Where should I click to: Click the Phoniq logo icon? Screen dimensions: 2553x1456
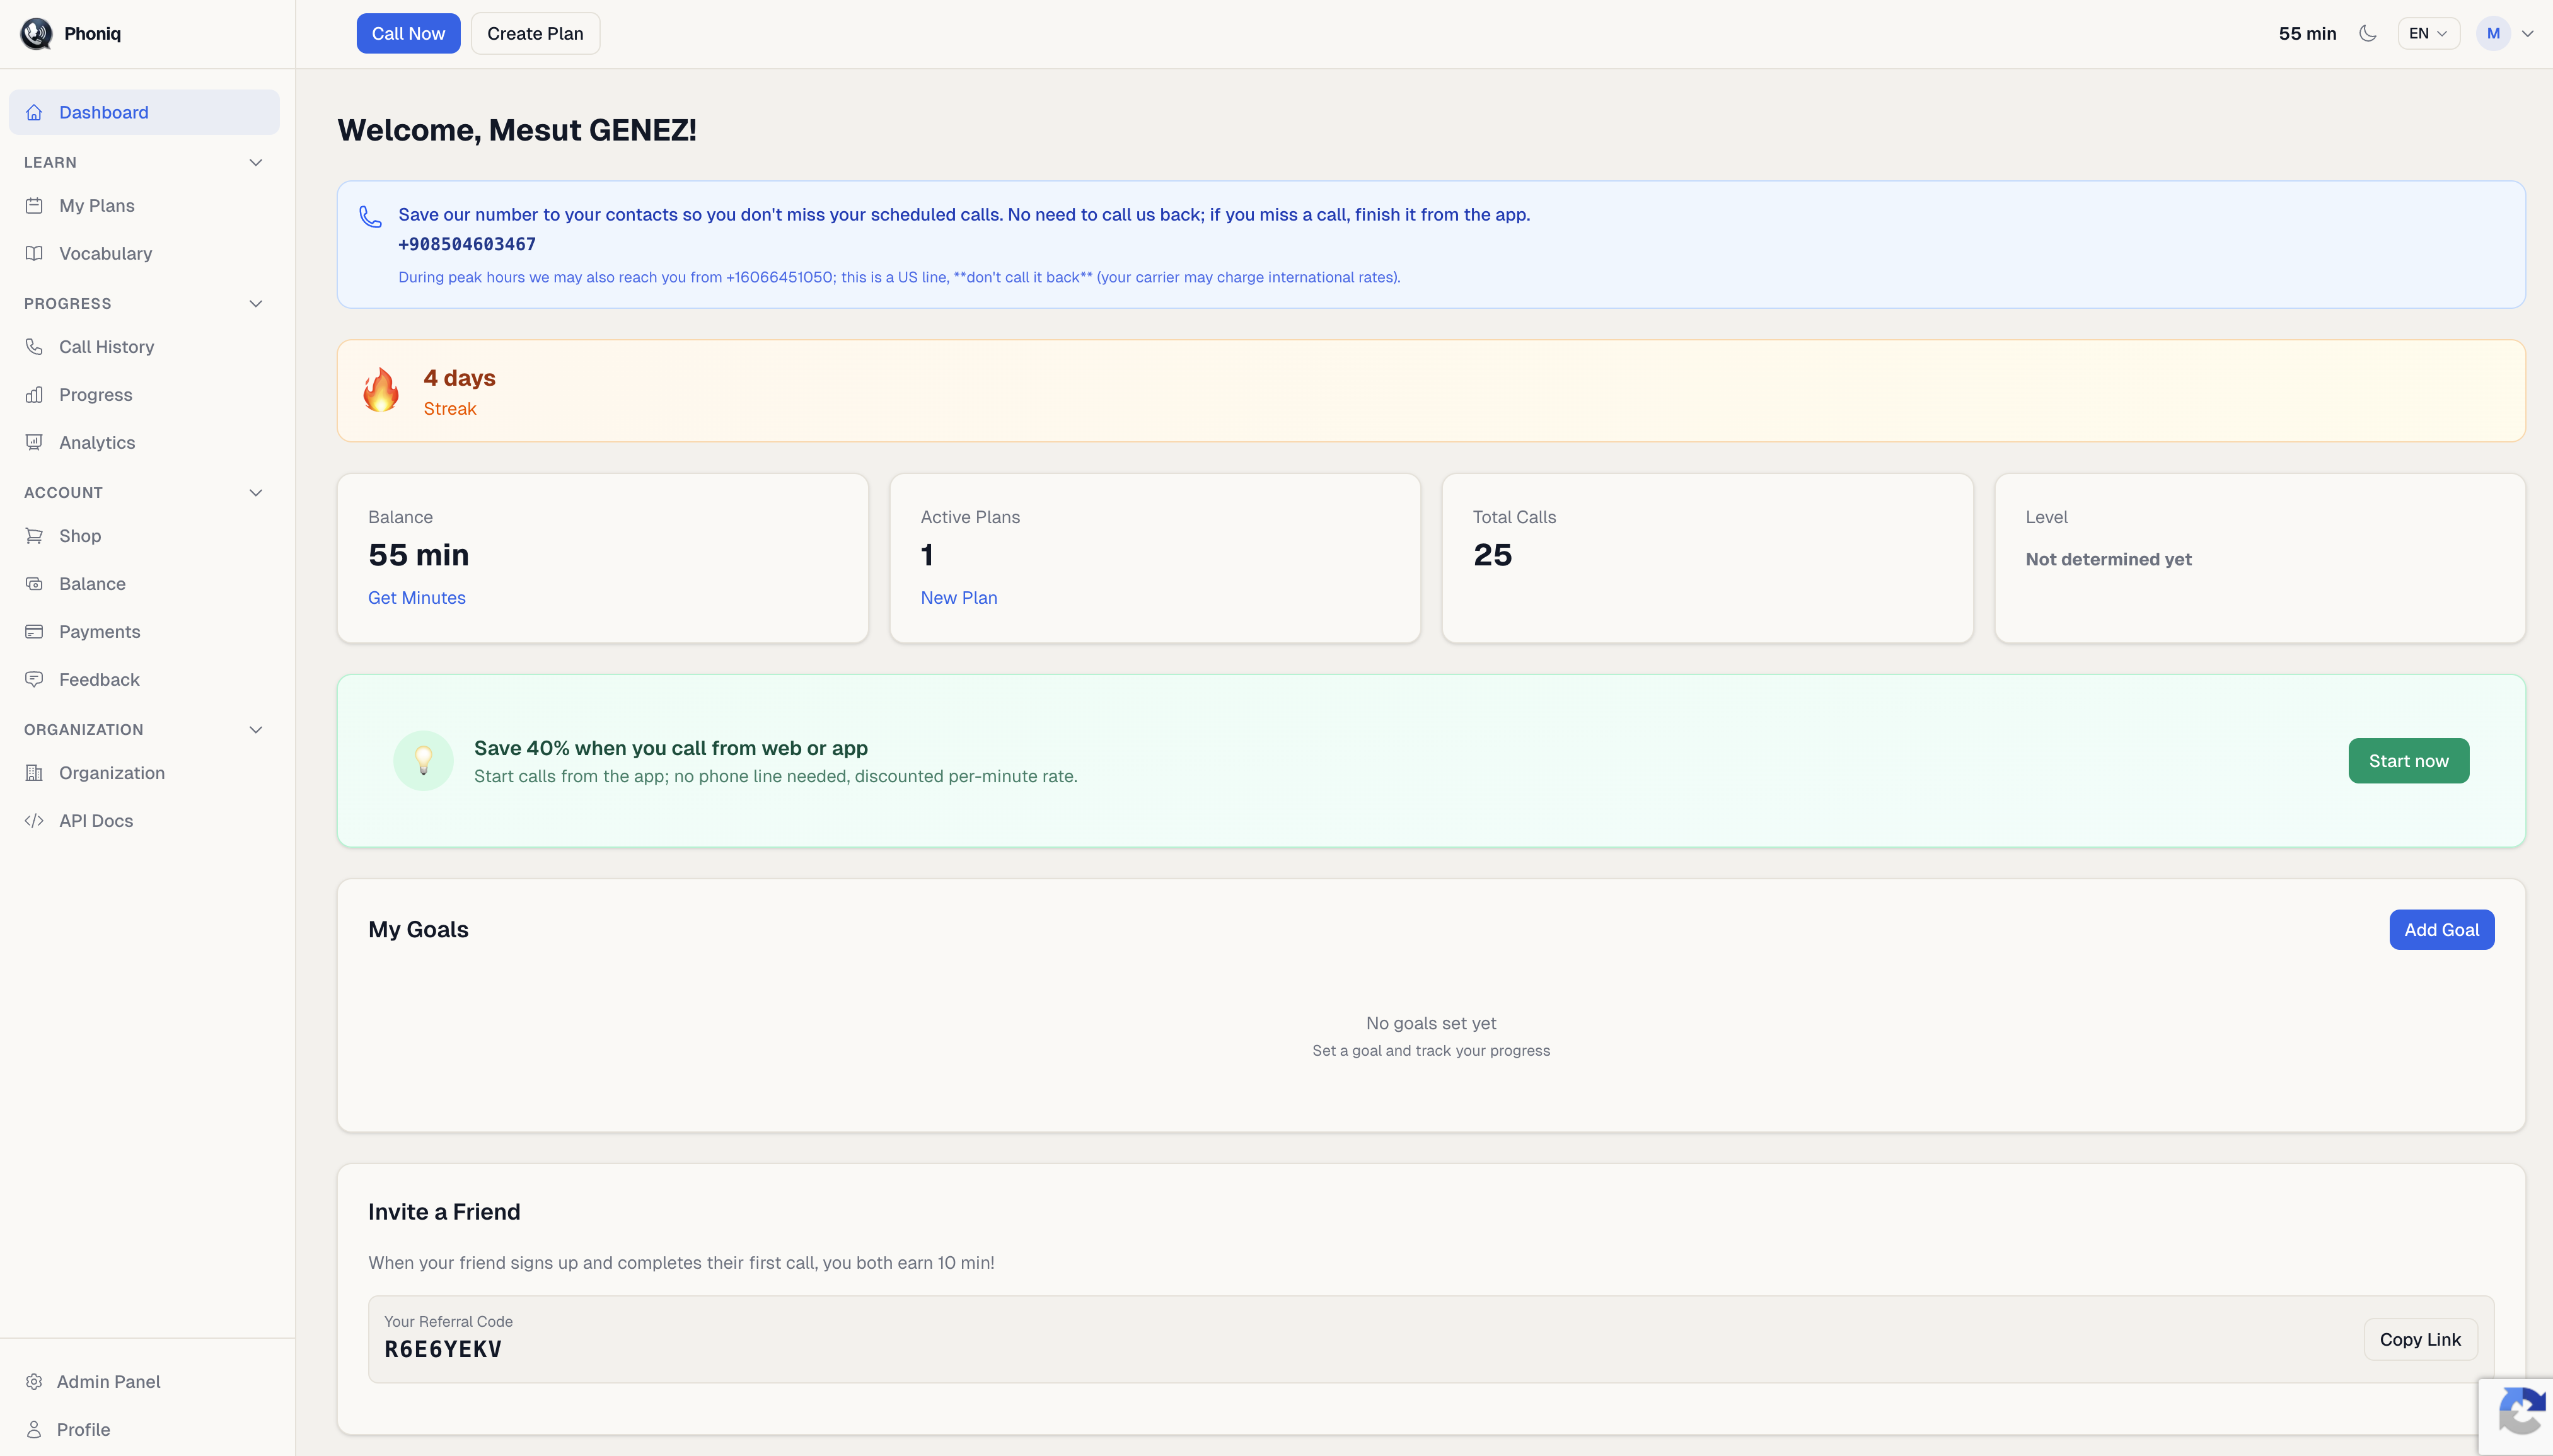36,33
